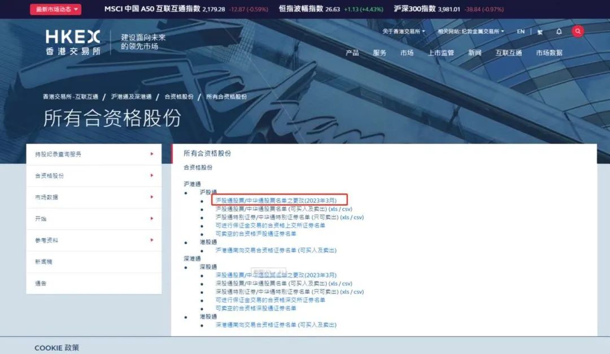Viewport: 610px width, 354px height.
Task: Expand 市场数据 item in left sidebar
Action: [x=94, y=197]
